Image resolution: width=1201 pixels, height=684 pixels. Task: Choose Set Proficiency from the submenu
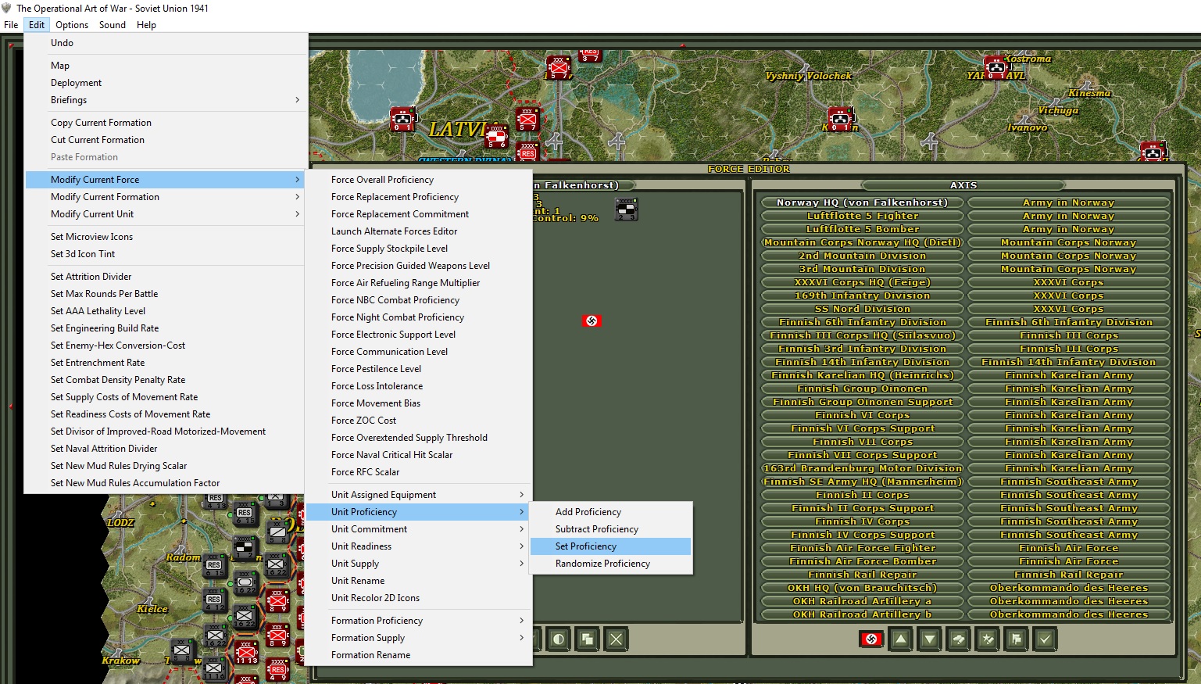(x=610, y=546)
